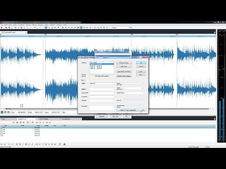Tick the checkbox of fifth region row
The width and height of the screenshot is (226, 169).
click(1, 135)
